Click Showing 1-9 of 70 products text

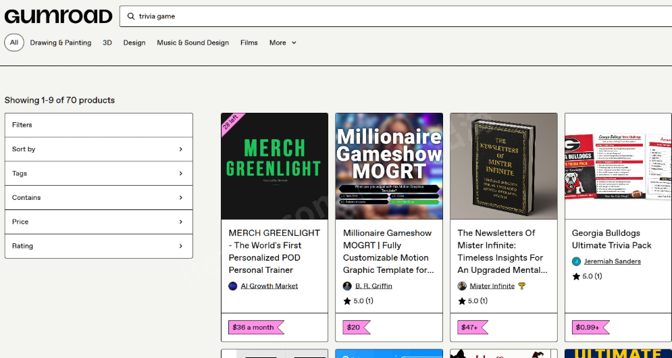[59, 101]
